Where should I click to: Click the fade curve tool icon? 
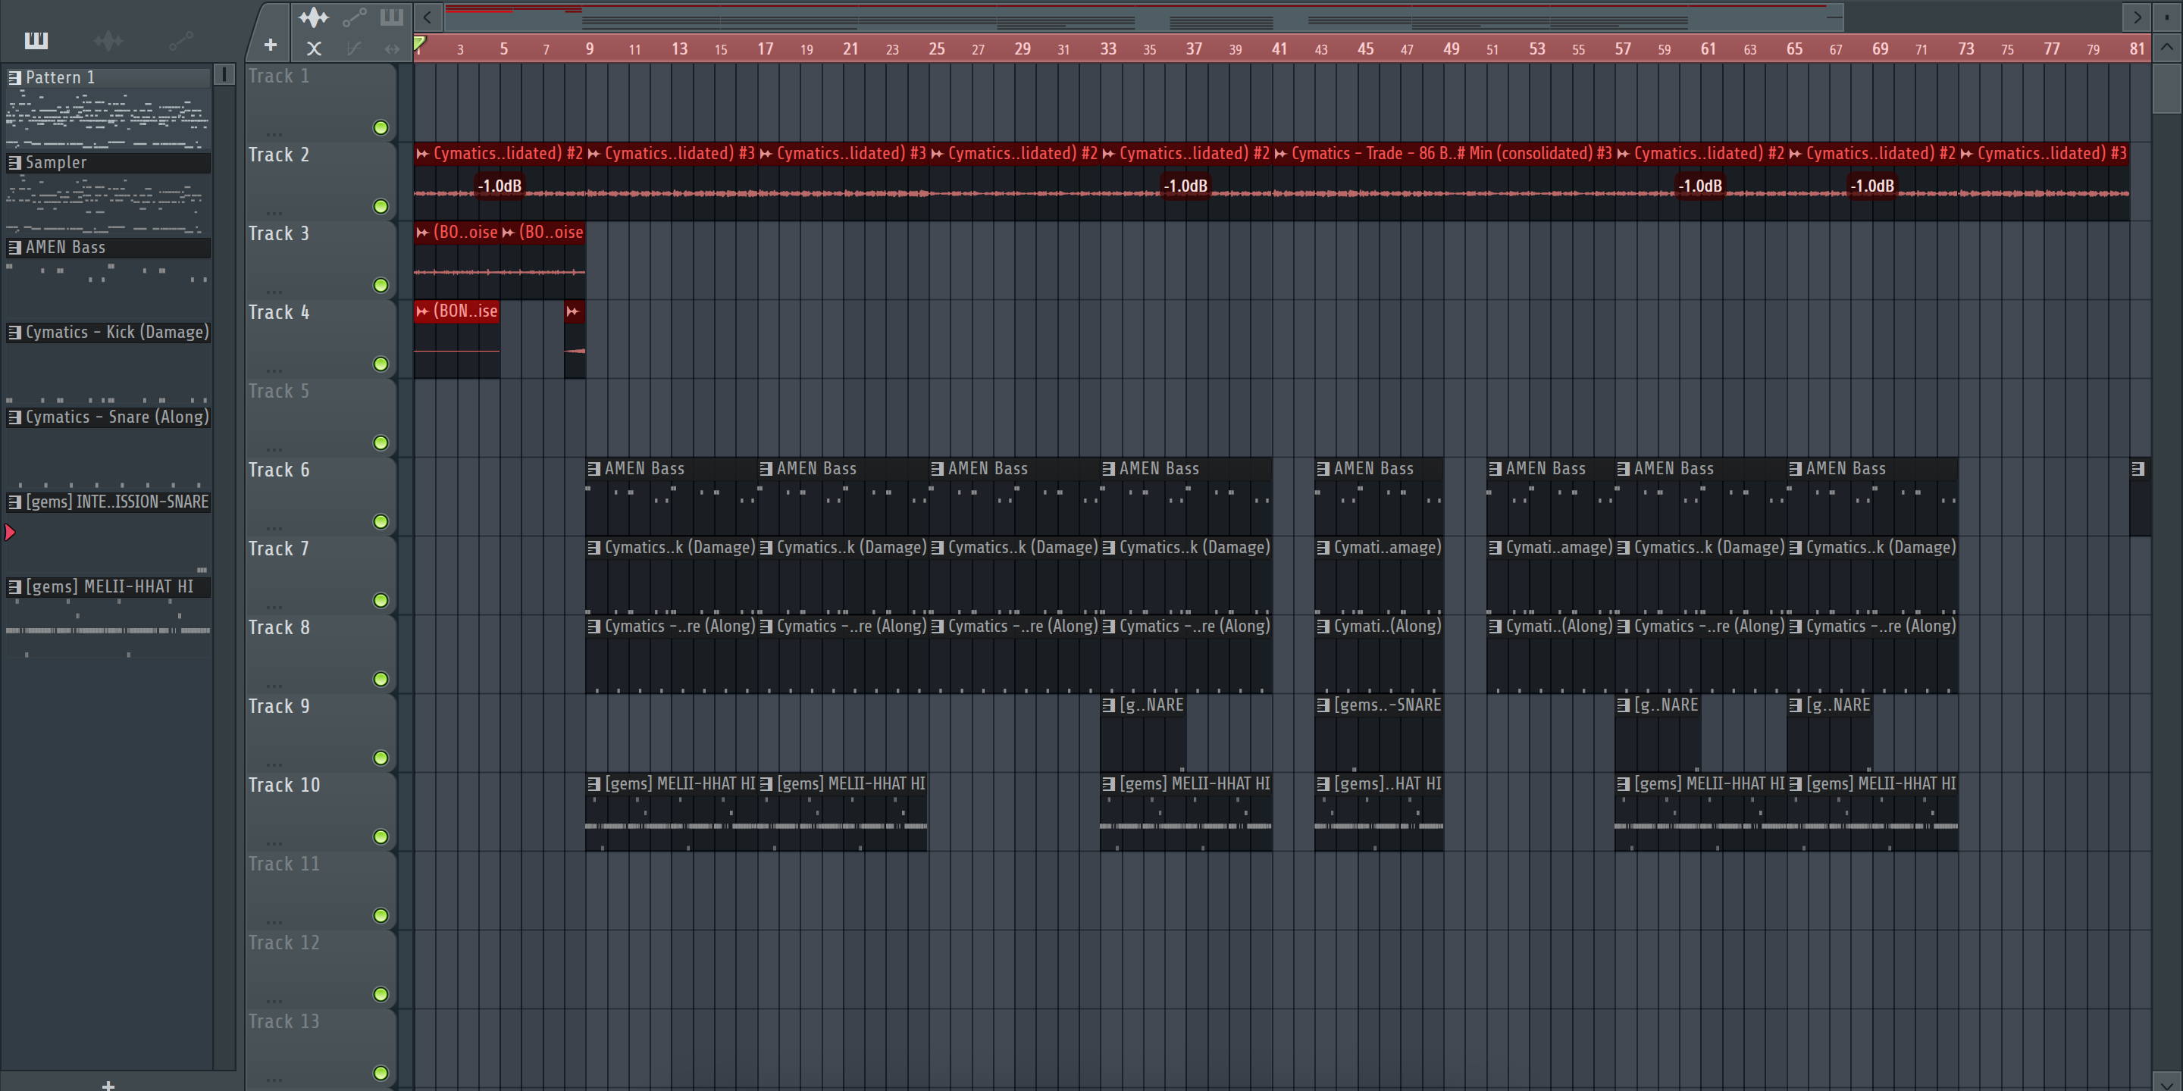[x=354, y=48]
